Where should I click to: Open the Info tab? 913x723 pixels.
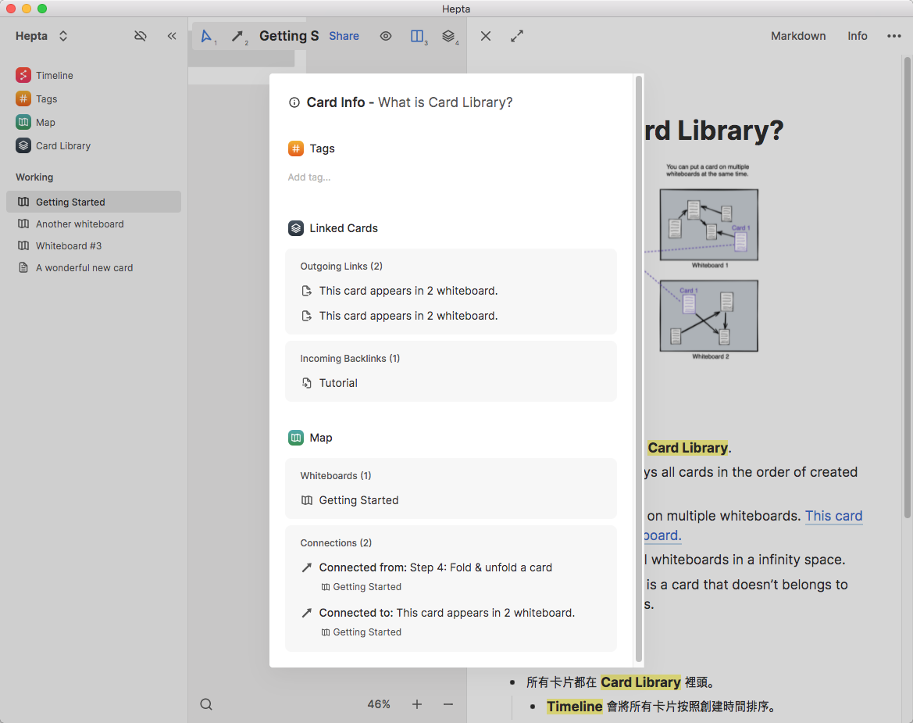(857, 36)
